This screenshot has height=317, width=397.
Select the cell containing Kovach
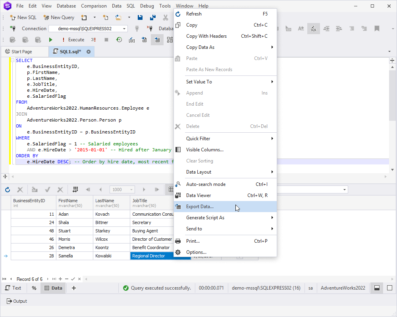(112, 214)
